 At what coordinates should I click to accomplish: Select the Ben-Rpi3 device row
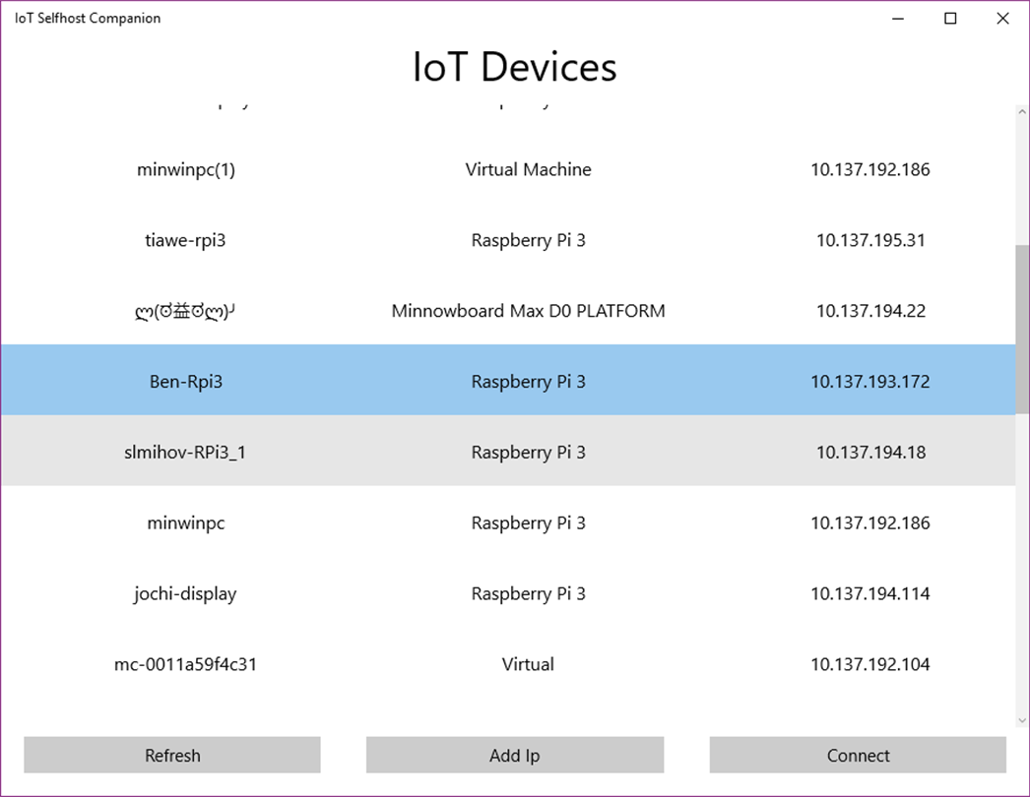coord(186,382)
